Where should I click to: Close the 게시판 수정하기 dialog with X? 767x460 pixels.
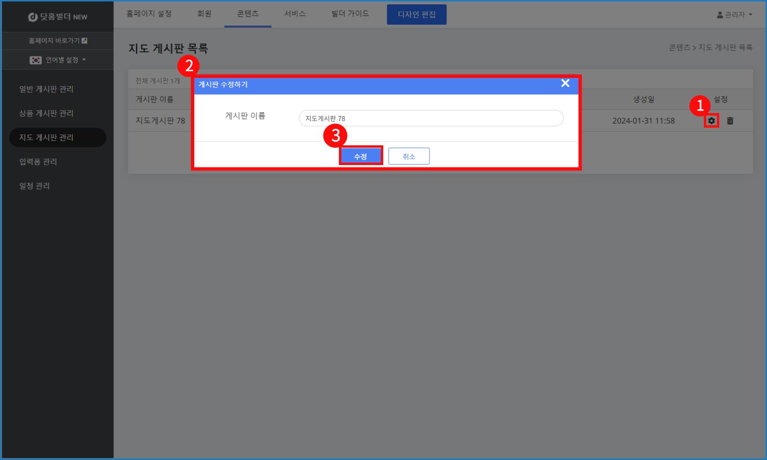click(x=565, y=83)
